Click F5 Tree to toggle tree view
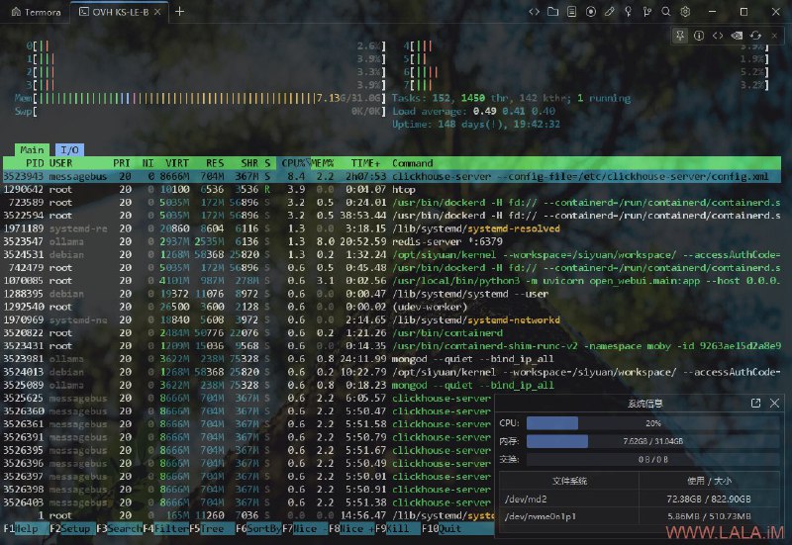792x545 pixels. pyautogui.click(x=215, y=528)
